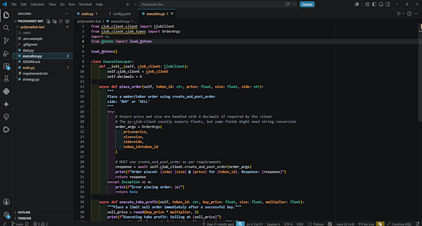Open Explorer views and more actions ellipsis
The width and height of the screenshot is (422, 226).
click(x=67, y=14)
